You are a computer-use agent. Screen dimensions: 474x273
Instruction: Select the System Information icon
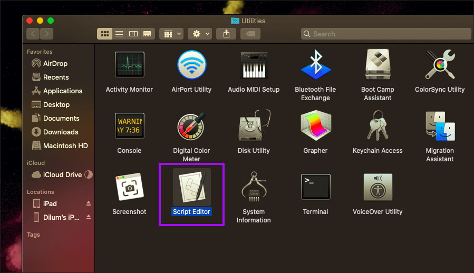point(254,187)
